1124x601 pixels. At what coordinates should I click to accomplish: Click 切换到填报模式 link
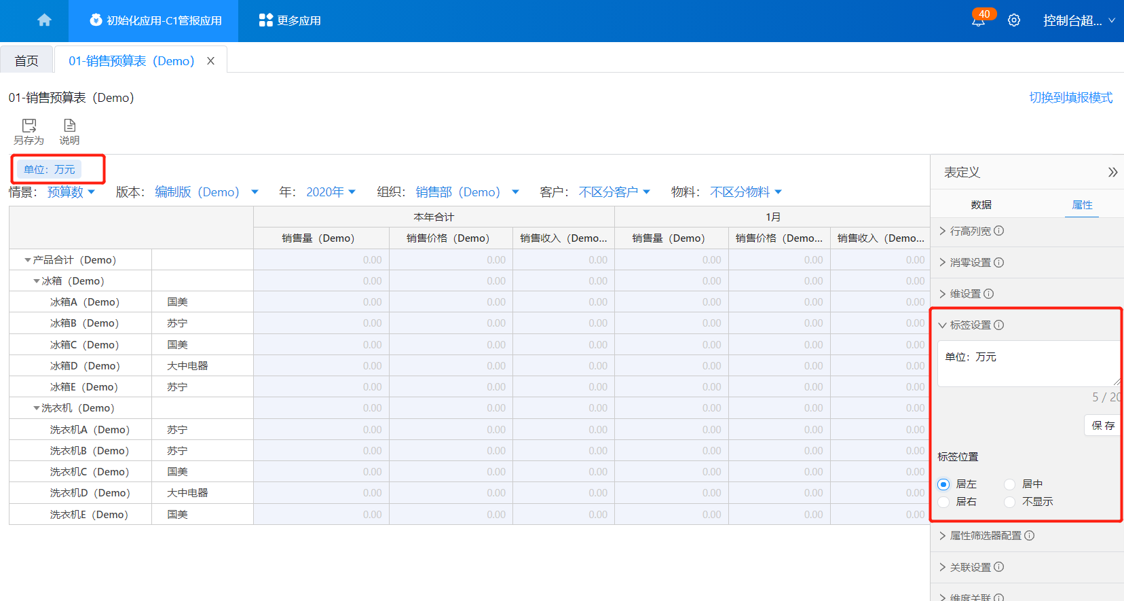[x=1070, y=98]
